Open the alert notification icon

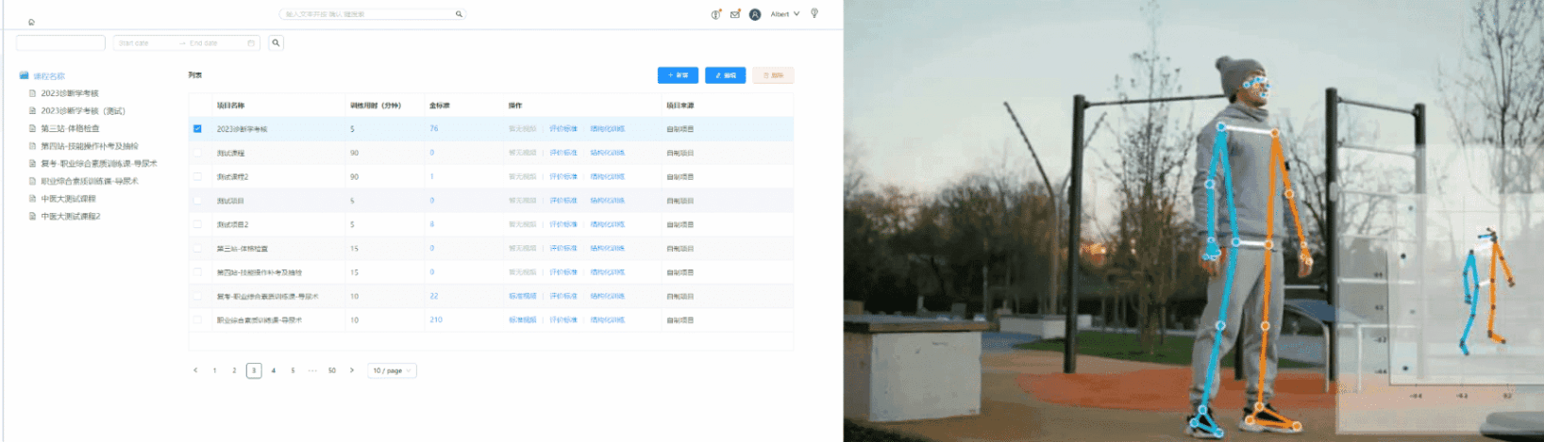pos(716,14)
